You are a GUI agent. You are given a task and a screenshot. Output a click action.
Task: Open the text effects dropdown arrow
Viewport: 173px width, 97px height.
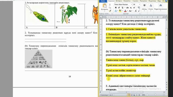point(118,11)
